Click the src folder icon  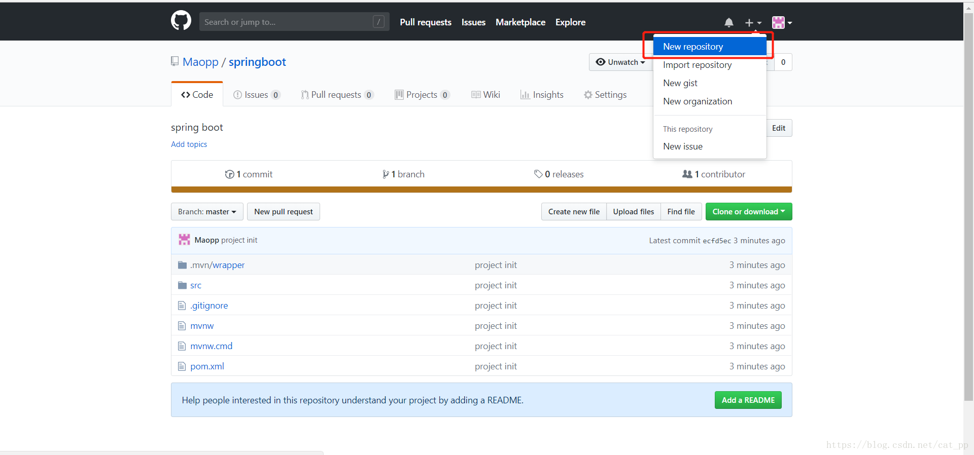(x=183, y=285)
